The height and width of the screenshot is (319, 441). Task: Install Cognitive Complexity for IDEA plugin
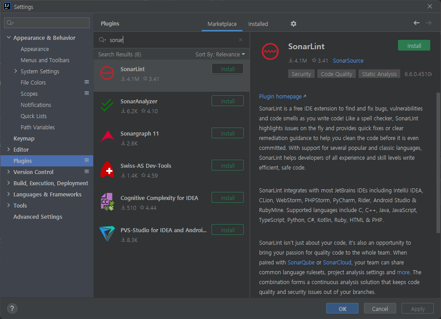(228, 198)
